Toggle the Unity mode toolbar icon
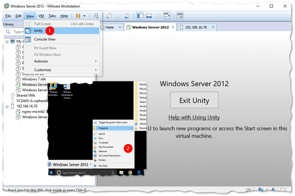 (x=167, y=16)
